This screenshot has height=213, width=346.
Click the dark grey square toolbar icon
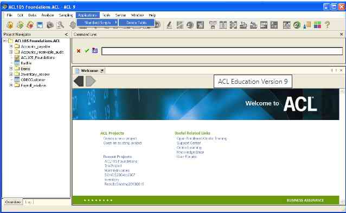pyautogui.click(x=200, y=25)
